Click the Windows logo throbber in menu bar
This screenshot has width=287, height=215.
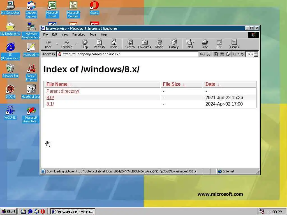coord(253,35)
